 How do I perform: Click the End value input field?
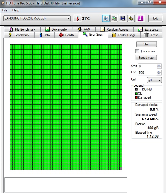tap(148, 73)
